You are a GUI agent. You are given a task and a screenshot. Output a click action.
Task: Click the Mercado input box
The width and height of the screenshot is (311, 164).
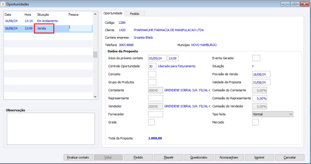click(x=255, y=122)
